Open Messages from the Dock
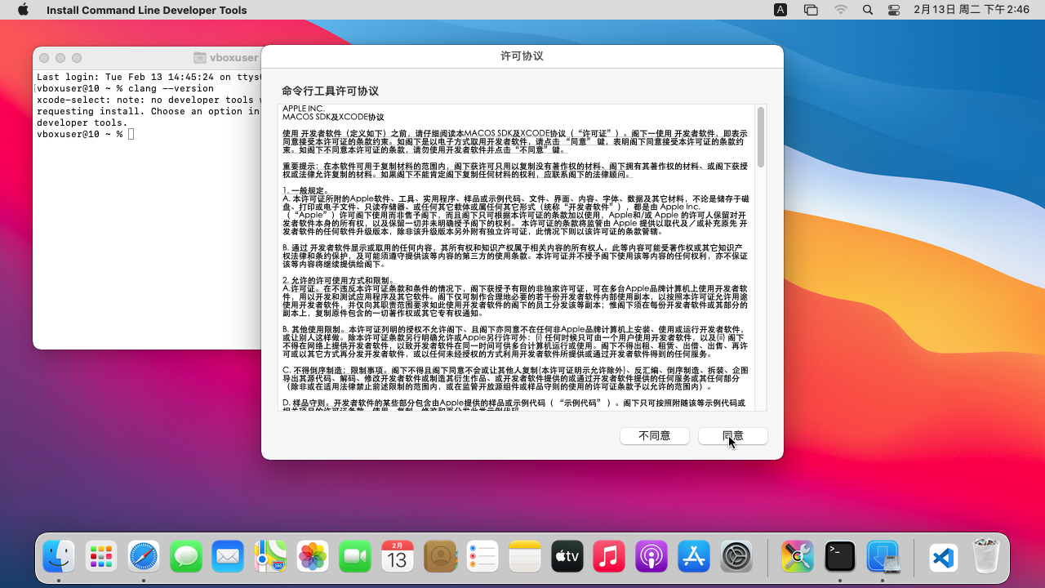1045x588 pixels. click(x=186, y=557)
